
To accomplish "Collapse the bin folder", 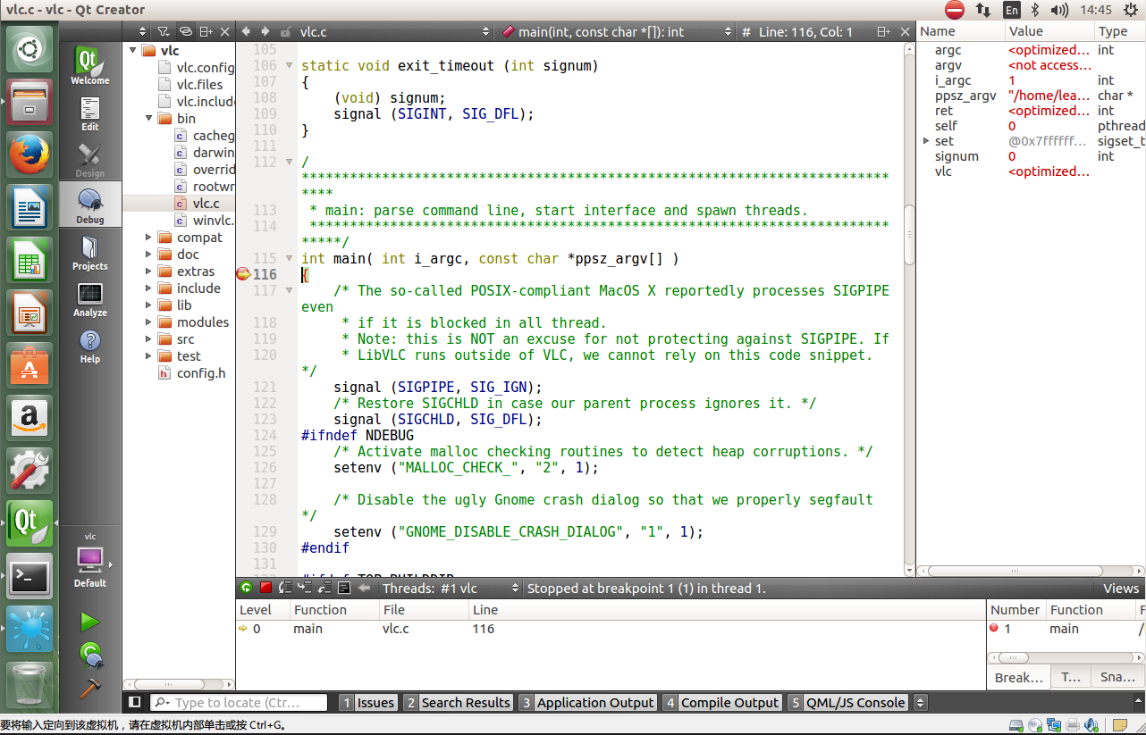I will (149, 119).
